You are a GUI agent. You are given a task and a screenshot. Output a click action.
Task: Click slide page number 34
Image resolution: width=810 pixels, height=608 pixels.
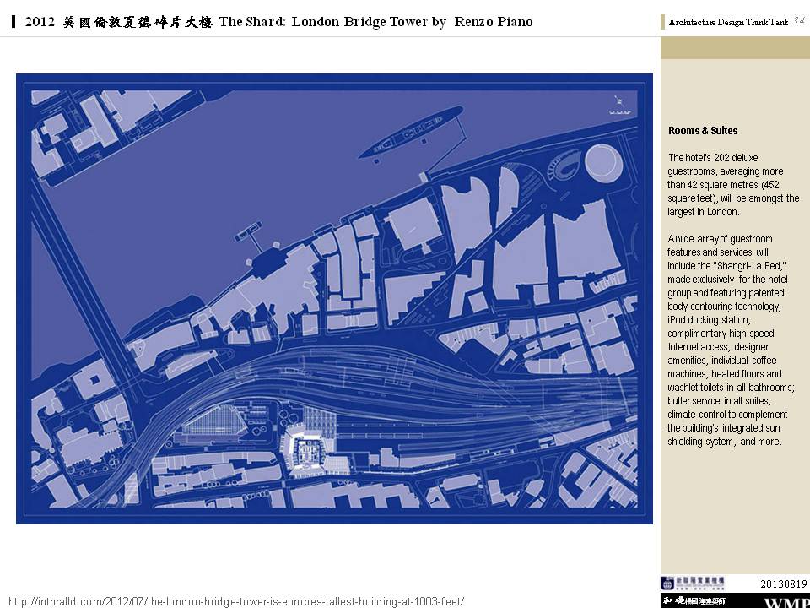tap(799, 21)
